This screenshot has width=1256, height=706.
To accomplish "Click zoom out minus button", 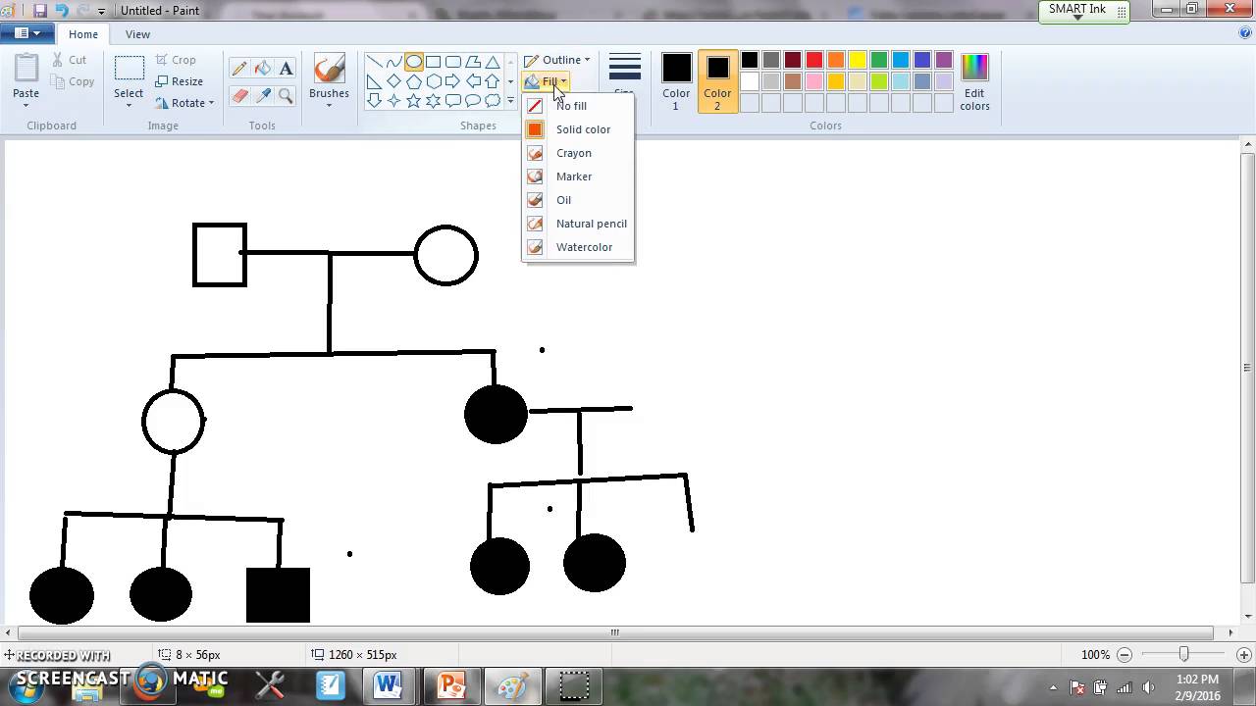I will tap(1125, 654).
